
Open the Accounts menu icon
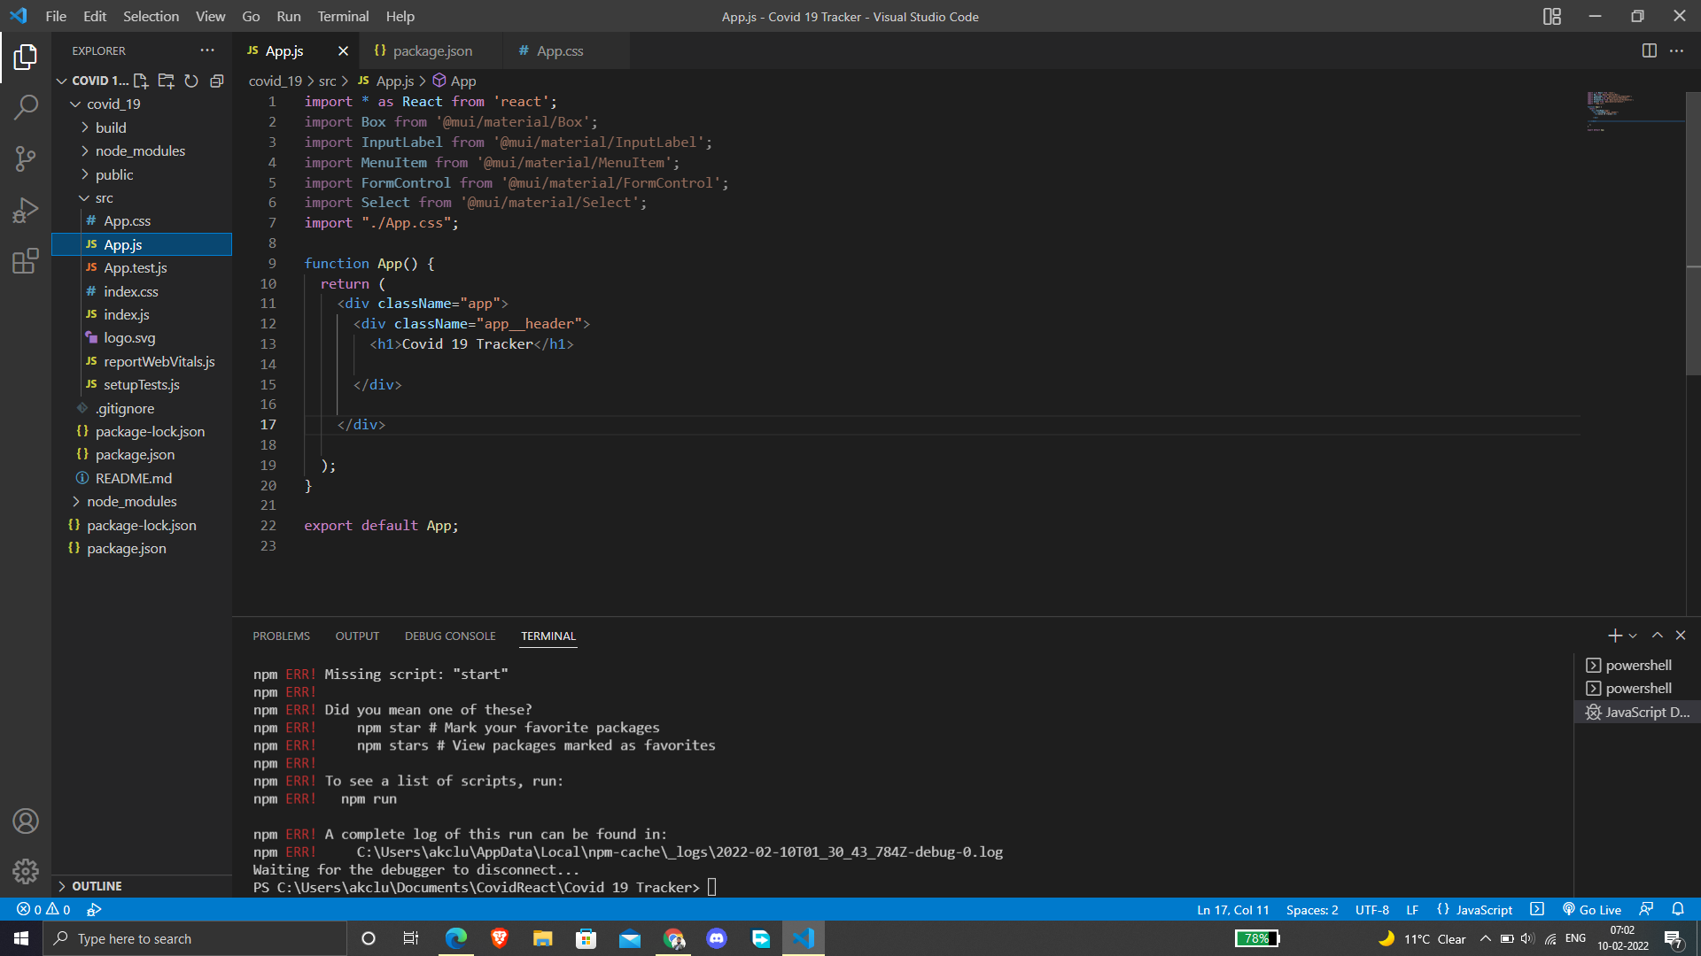[x=26, y=821]
